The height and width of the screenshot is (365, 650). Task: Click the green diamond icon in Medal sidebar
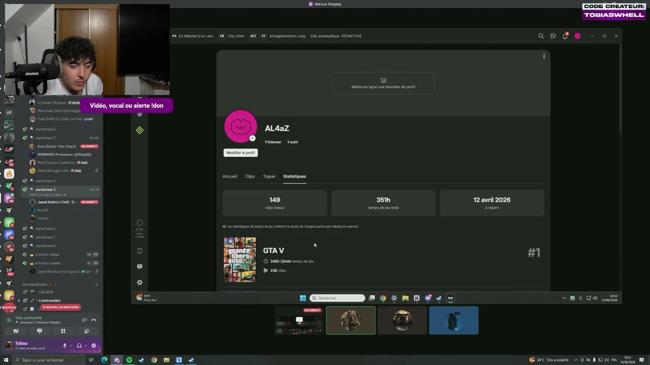click(x=140, y=130)
